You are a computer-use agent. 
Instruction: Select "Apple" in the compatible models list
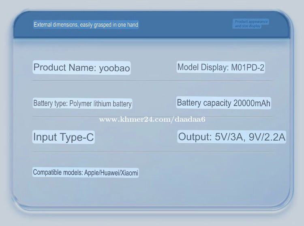(92, 173)
